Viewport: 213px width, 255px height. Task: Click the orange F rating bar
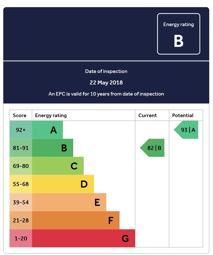coord(76,220)
